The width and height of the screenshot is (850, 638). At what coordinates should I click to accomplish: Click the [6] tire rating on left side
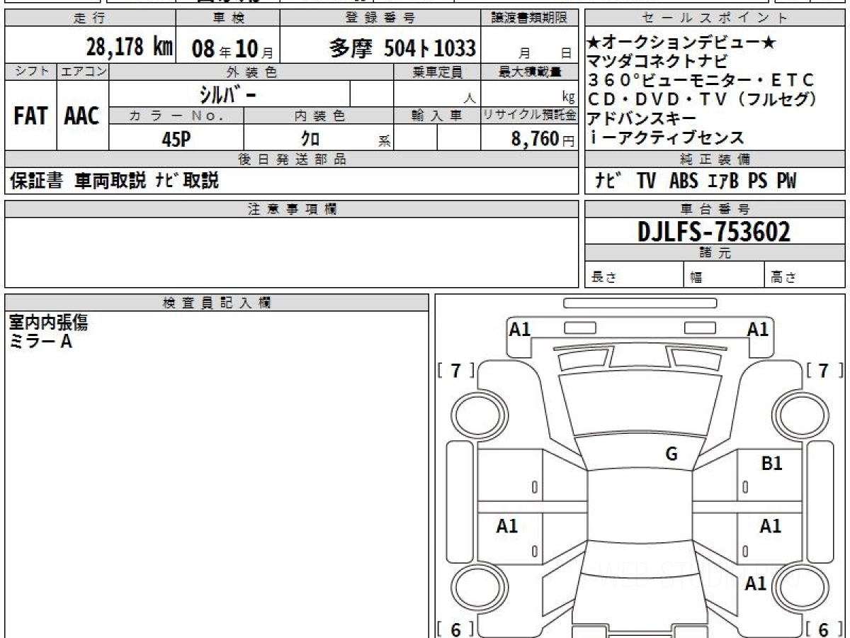click(456, 629)
